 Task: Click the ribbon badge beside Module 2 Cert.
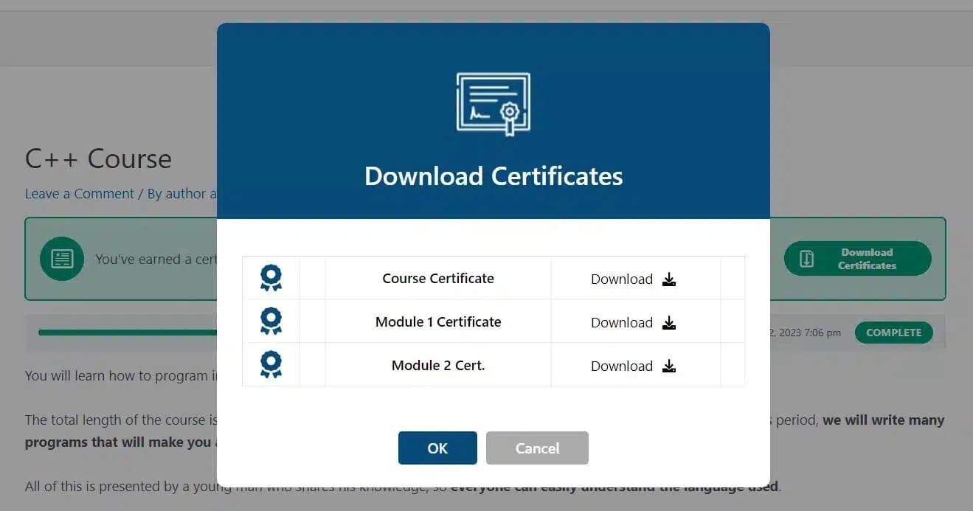(271, 365)
